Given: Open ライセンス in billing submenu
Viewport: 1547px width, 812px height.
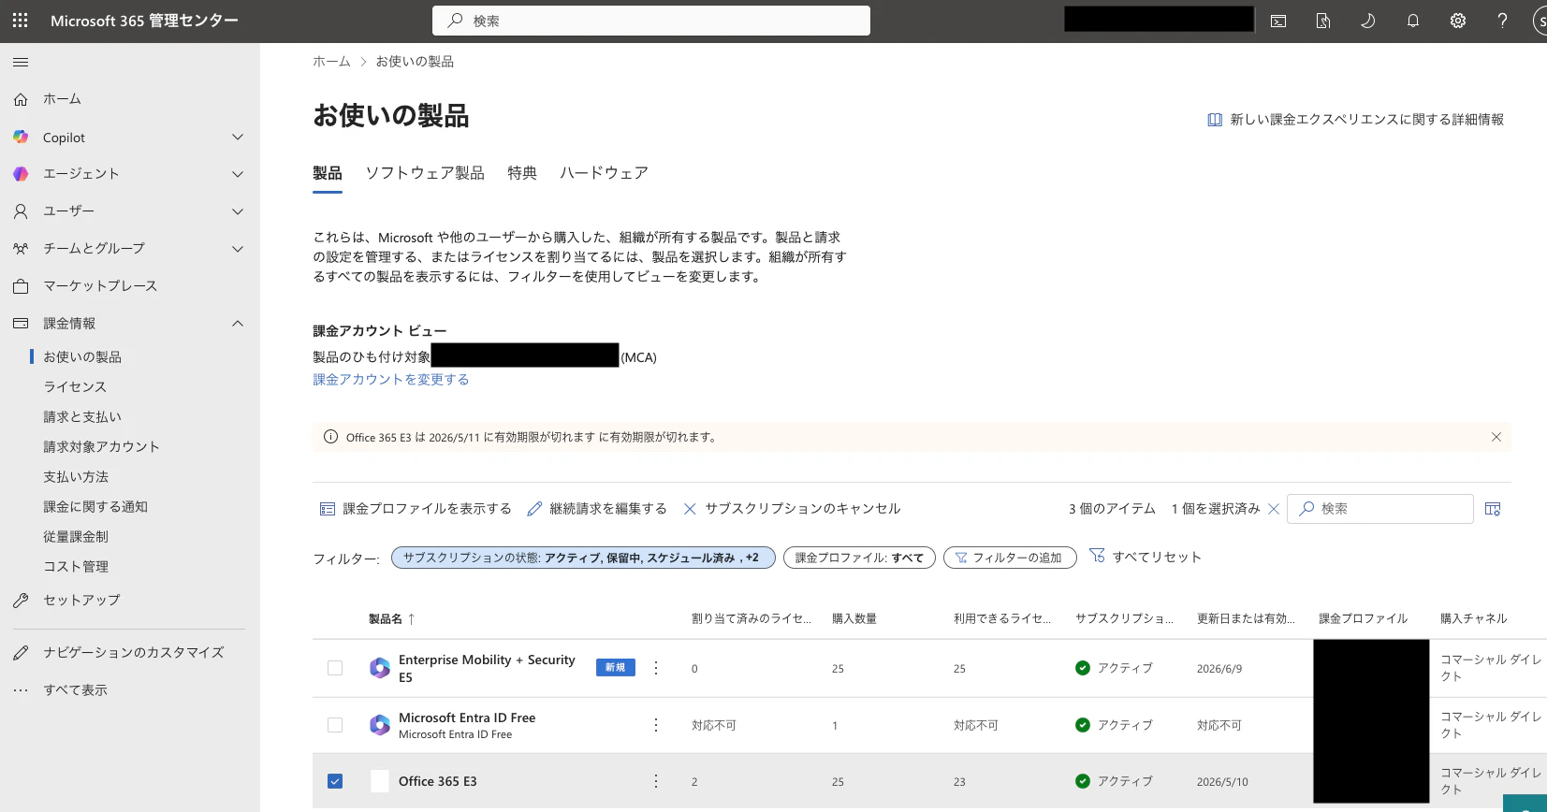Looking at the screenshot, I should point(75,387).
